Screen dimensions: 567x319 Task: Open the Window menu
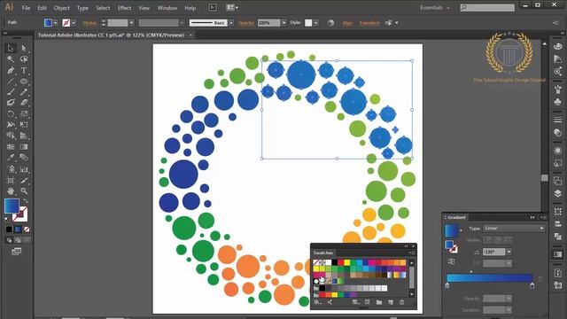[167, 8]
